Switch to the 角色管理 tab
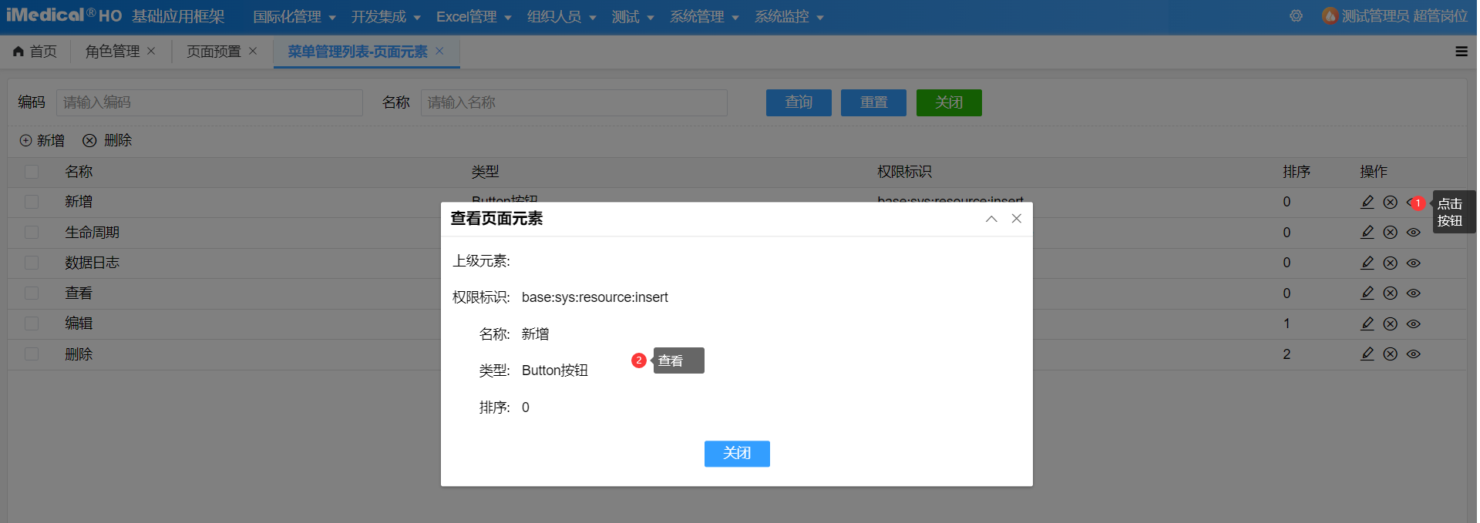Image resolution: width=1480 pixels, height=523 pixels. click(x=113, y=52)
